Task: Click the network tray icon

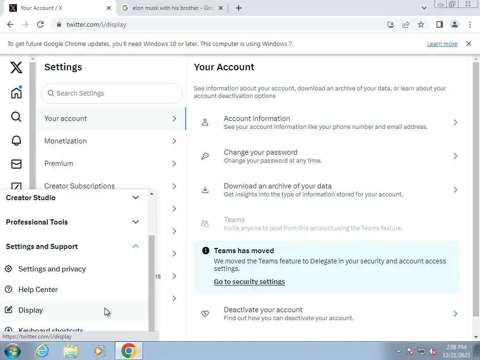Action: (421, 352)
